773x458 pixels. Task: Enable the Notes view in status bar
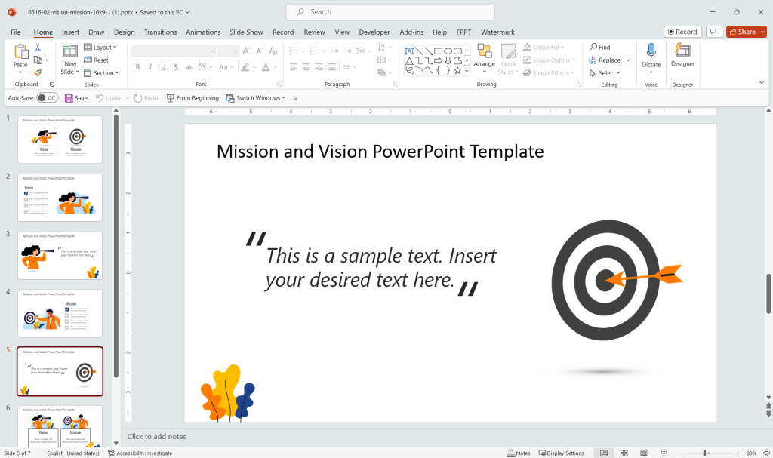pyautogui.click(x=519, y=453)
